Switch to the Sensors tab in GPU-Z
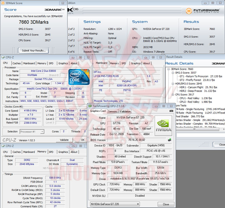The width and height of the screenshot is (225, 208). pos(112,111)
